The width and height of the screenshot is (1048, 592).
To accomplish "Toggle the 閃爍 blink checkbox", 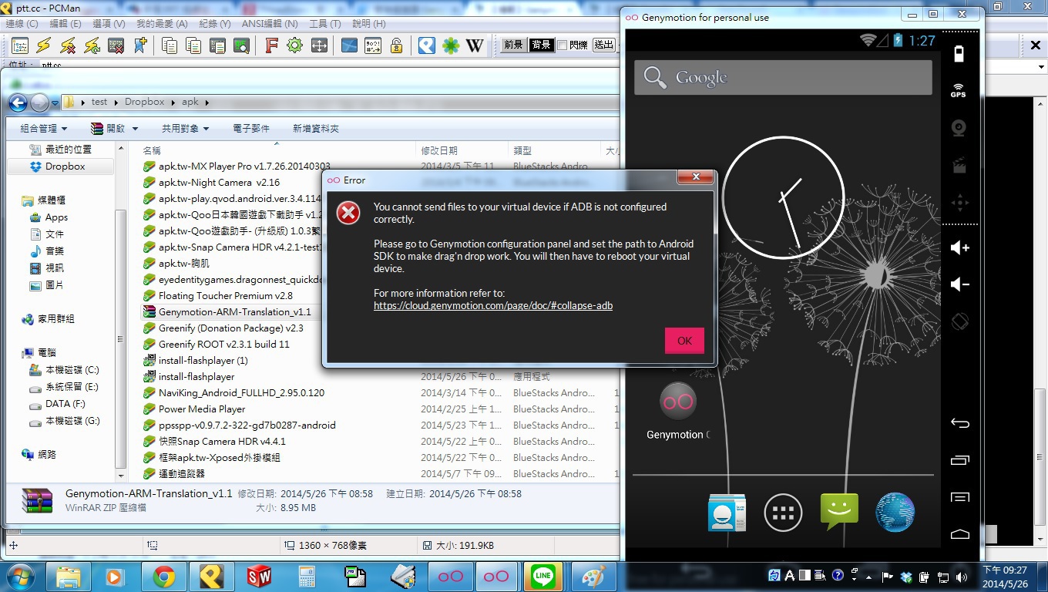I will click(x=562, y=45).
